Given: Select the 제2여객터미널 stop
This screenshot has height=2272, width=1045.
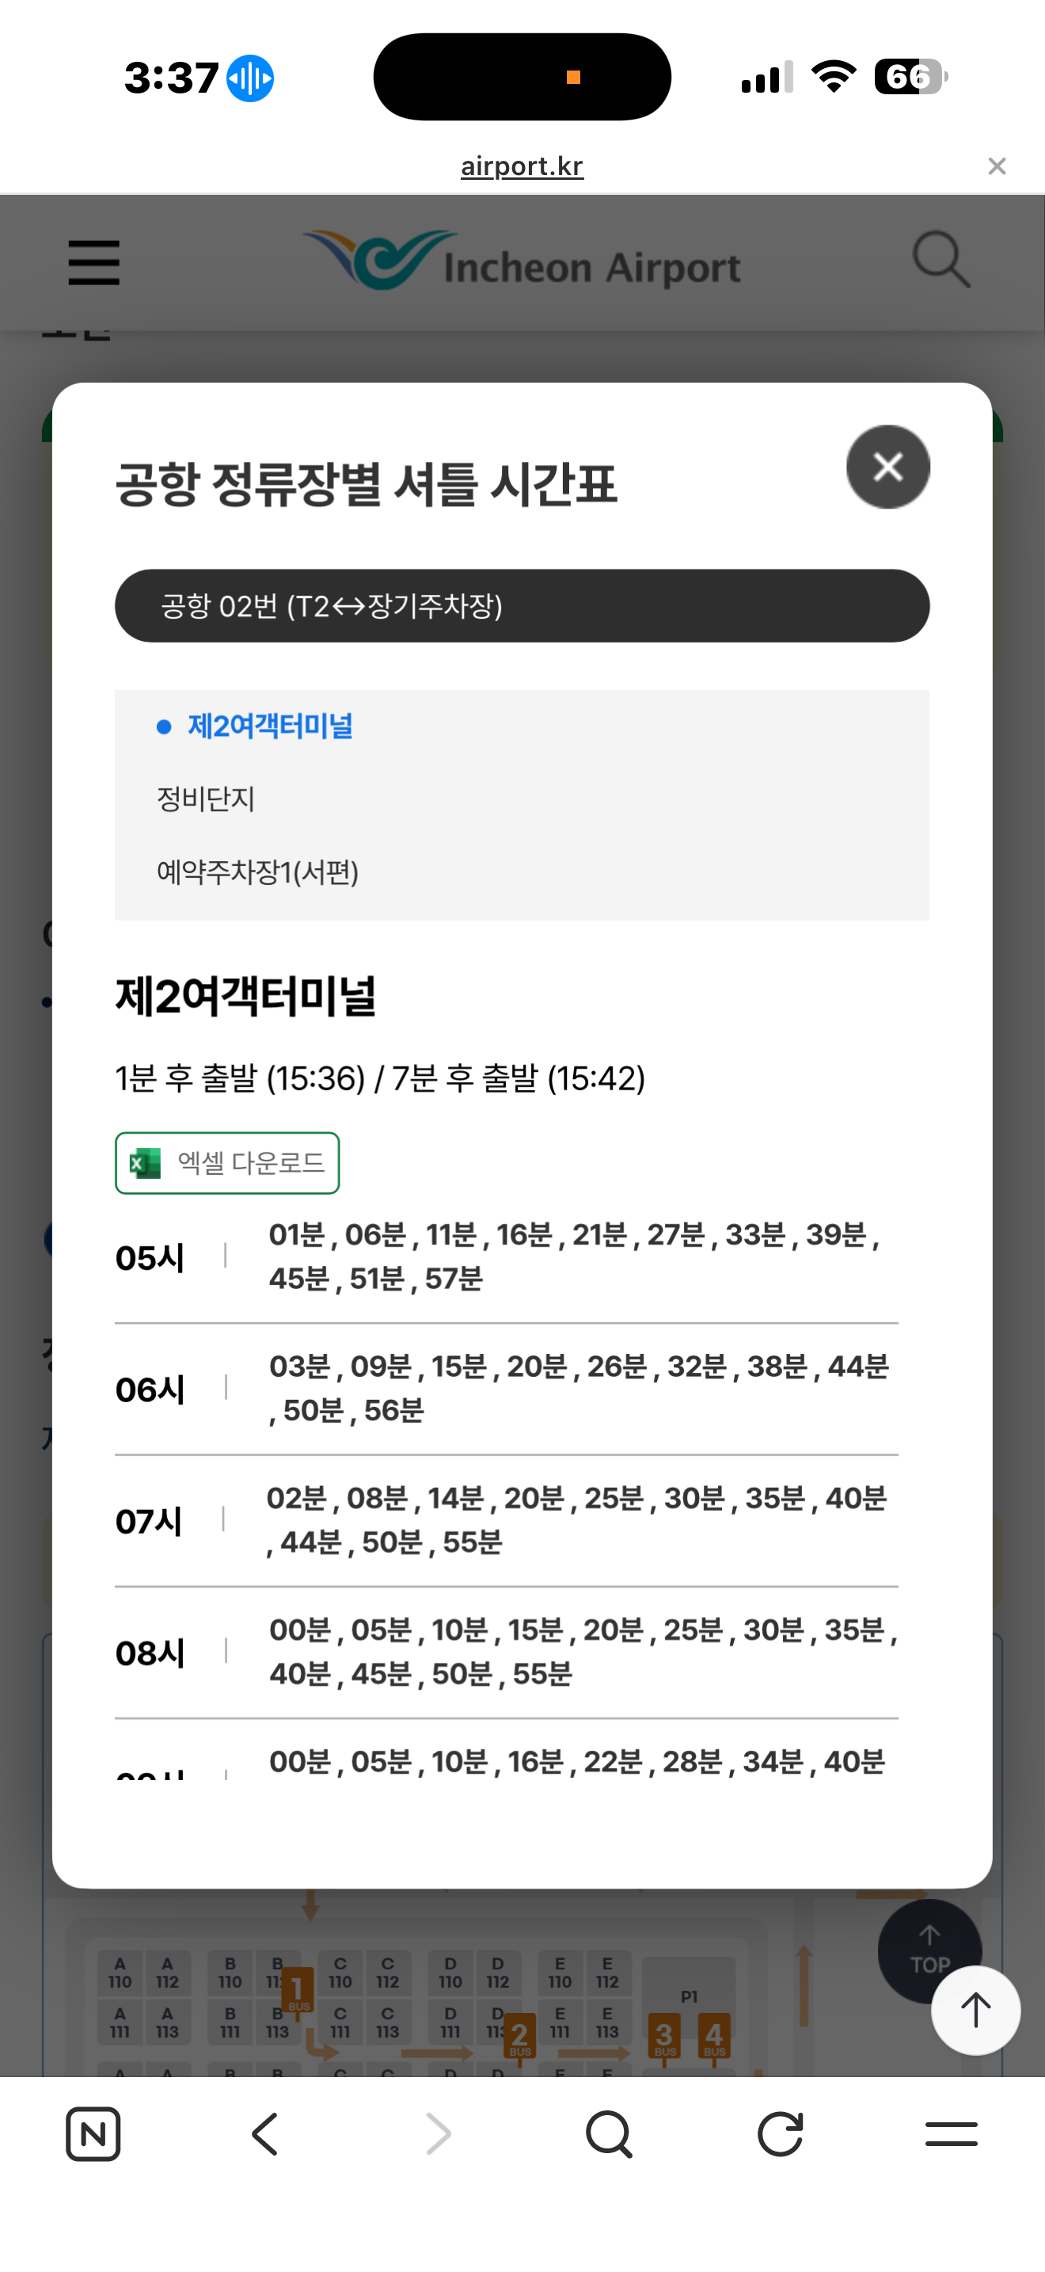Looking at the screenshot, I should pyautogui.click(x=270, y=726).
